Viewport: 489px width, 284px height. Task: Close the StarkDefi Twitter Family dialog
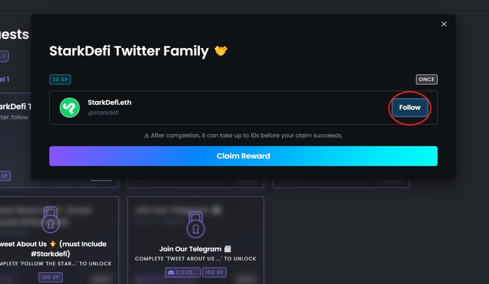(x=444, y=24)
